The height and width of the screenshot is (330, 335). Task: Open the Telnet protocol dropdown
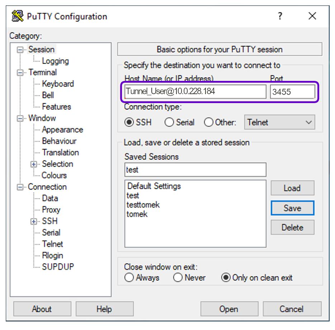tap(279, 122)
